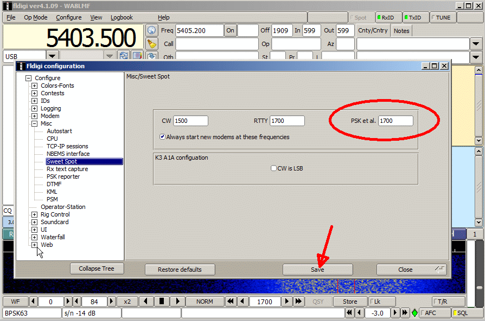Screen dimensions: 485x321
Task: Click the waterfall stop (square) button
Action: tap(162, 302)
